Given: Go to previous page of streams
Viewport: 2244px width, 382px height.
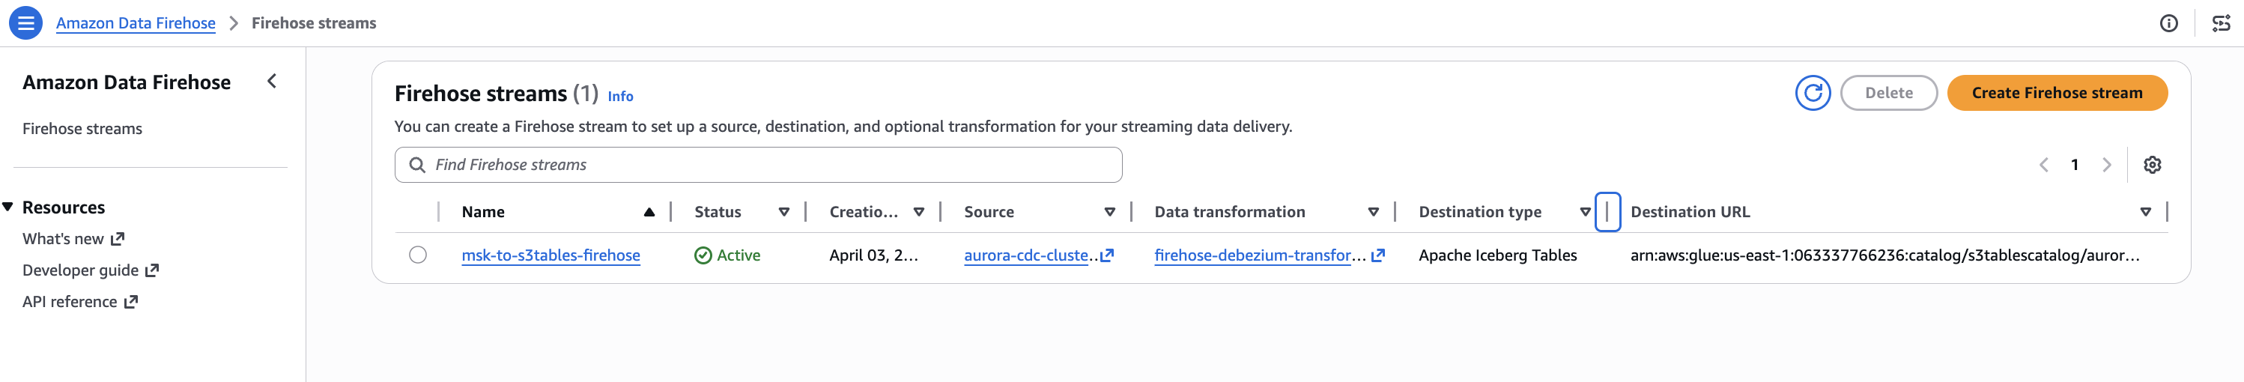Looking at the screenshot, I should click(x=2043, y=165).
